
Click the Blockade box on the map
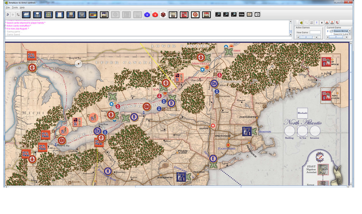click(x=302, y=113)
